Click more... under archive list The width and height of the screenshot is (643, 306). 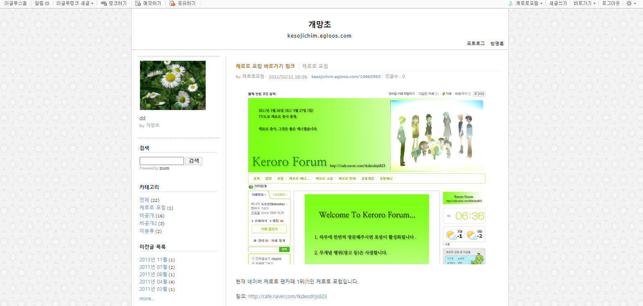147,299
